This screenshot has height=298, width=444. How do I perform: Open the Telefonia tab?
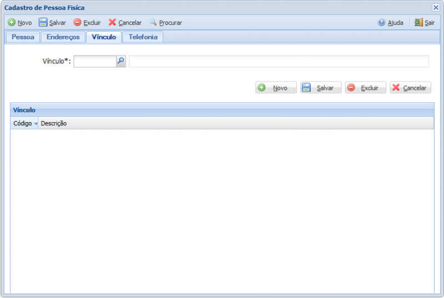143,37
